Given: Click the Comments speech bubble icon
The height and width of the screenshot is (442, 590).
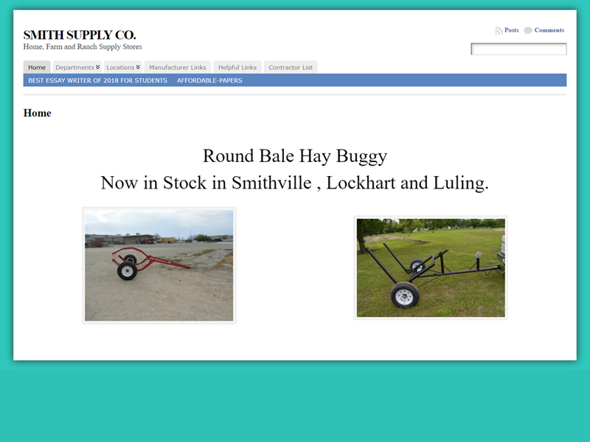Looking at the screenshot, I should (528, 30).
